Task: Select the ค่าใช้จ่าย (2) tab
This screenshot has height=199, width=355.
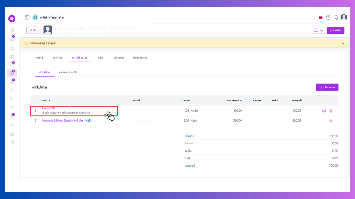Action: point(80,58)
